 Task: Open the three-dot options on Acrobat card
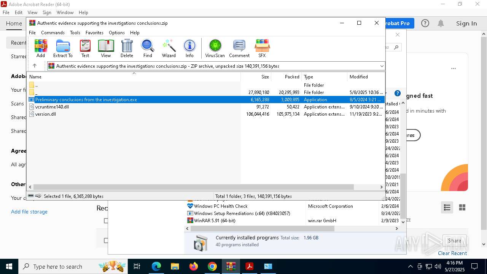click(454, 69)
